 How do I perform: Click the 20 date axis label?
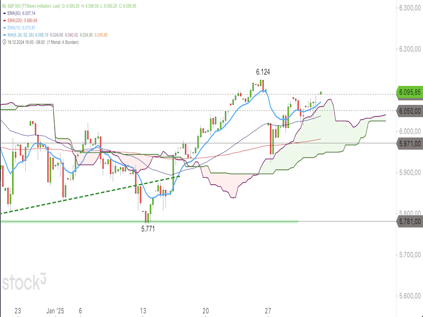tap(206, 311)
